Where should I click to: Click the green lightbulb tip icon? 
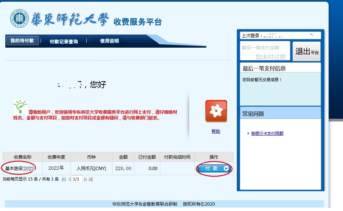click(20, 107)
